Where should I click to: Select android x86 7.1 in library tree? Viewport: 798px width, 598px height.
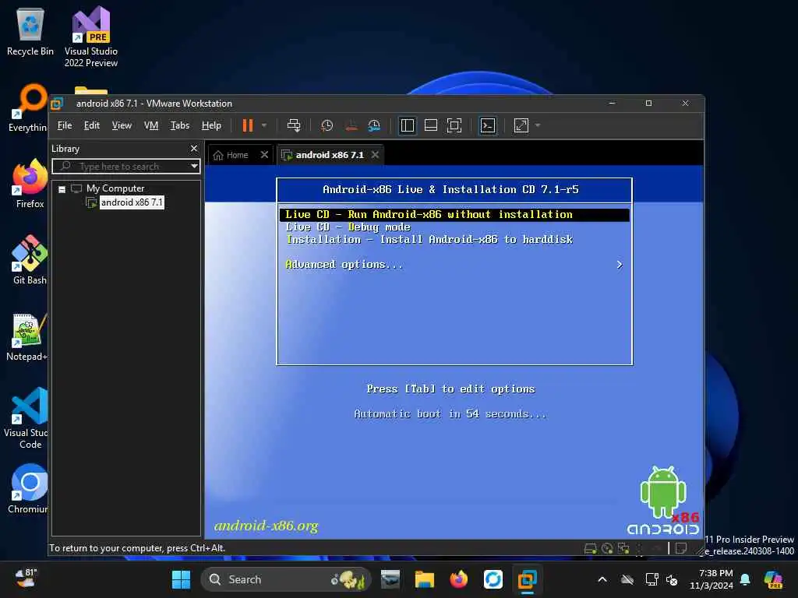pos(132,202)
